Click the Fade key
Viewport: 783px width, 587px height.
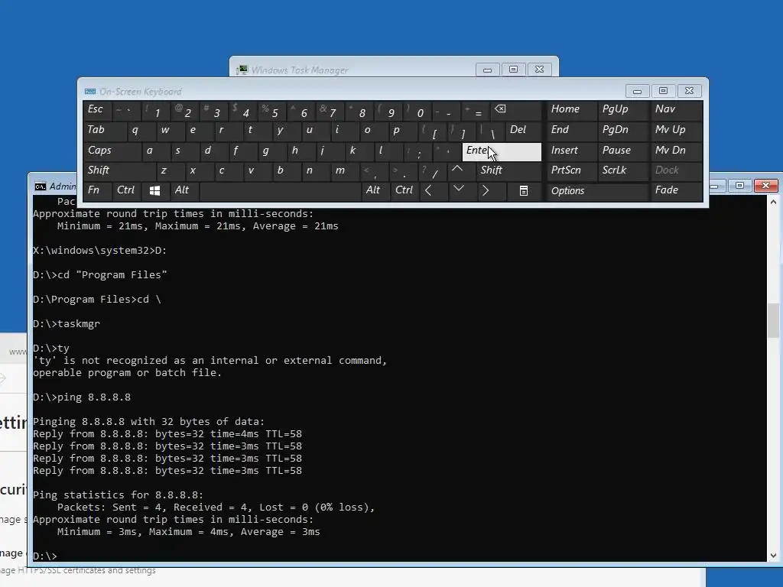[x=677, y=190]
